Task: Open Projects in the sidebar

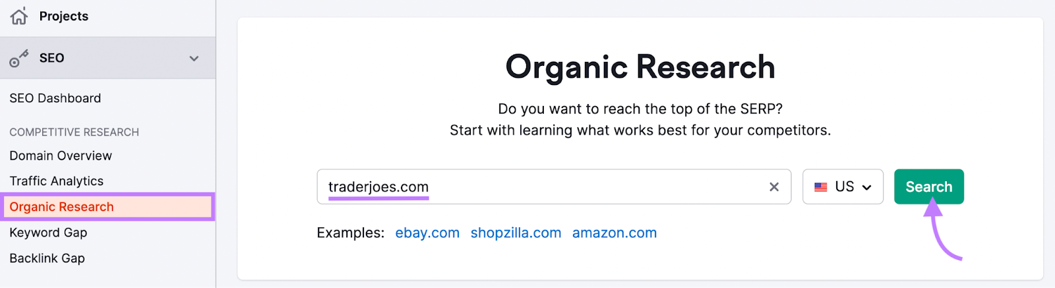Action: point(64,16)
